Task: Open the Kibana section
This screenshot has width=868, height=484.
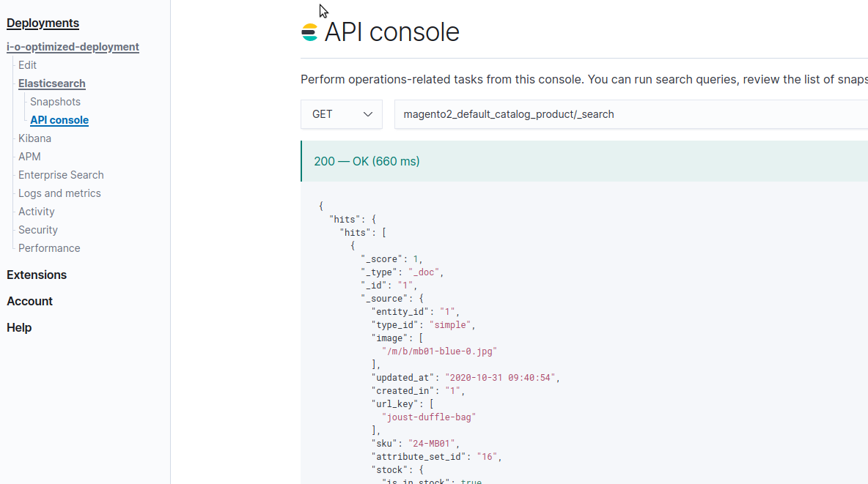Action: (34, 138)
